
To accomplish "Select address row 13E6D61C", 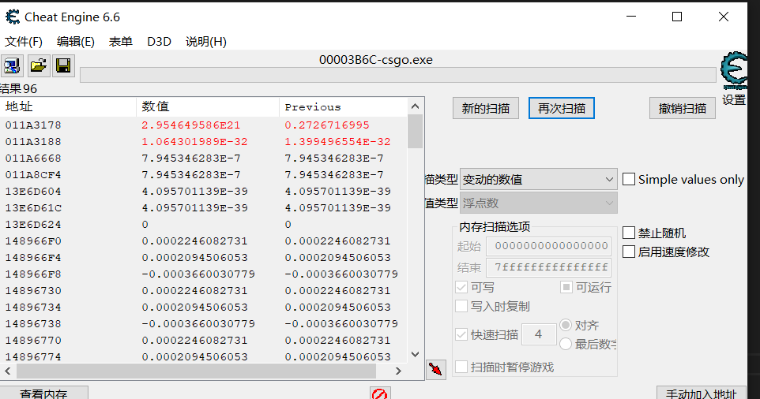I will pos(204,207).
